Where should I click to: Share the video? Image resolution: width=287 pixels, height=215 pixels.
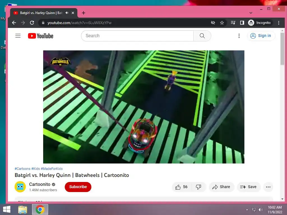pyautogui.click(x=221, y=187)
